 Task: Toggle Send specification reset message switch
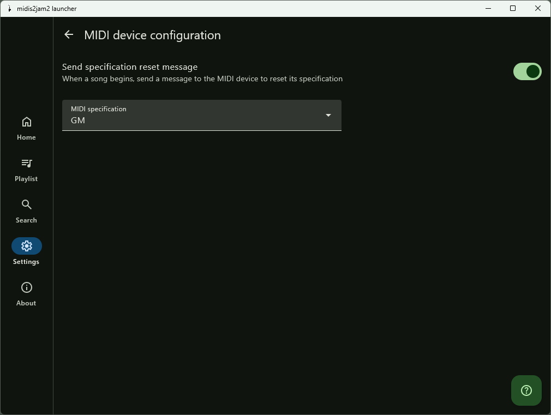[x=527, y=71]
